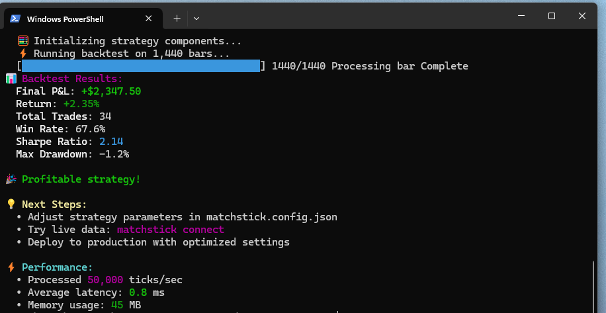
Task: Click the Final P&L value +$2,347.50
Action: tap(111, 91)
